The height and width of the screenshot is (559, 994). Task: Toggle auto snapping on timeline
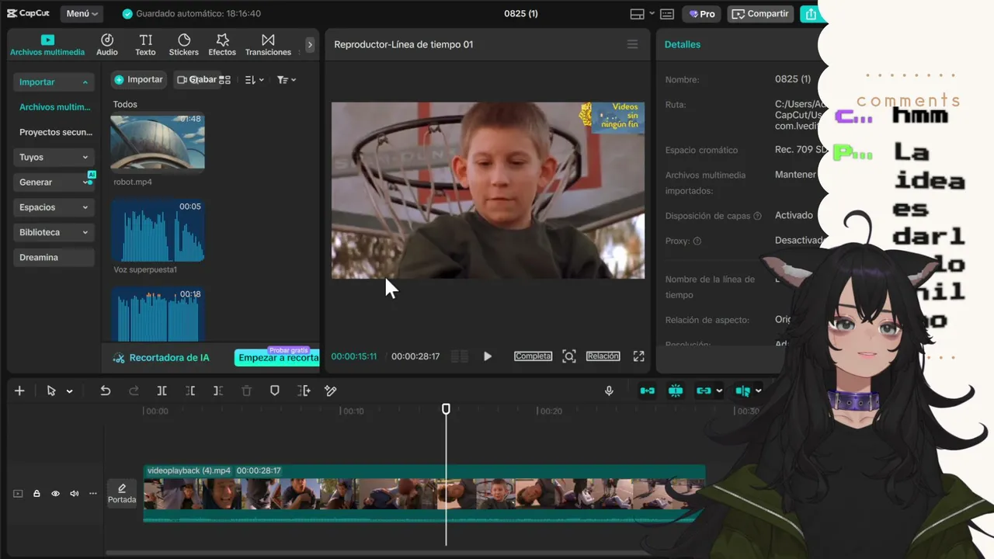(676, 391)
